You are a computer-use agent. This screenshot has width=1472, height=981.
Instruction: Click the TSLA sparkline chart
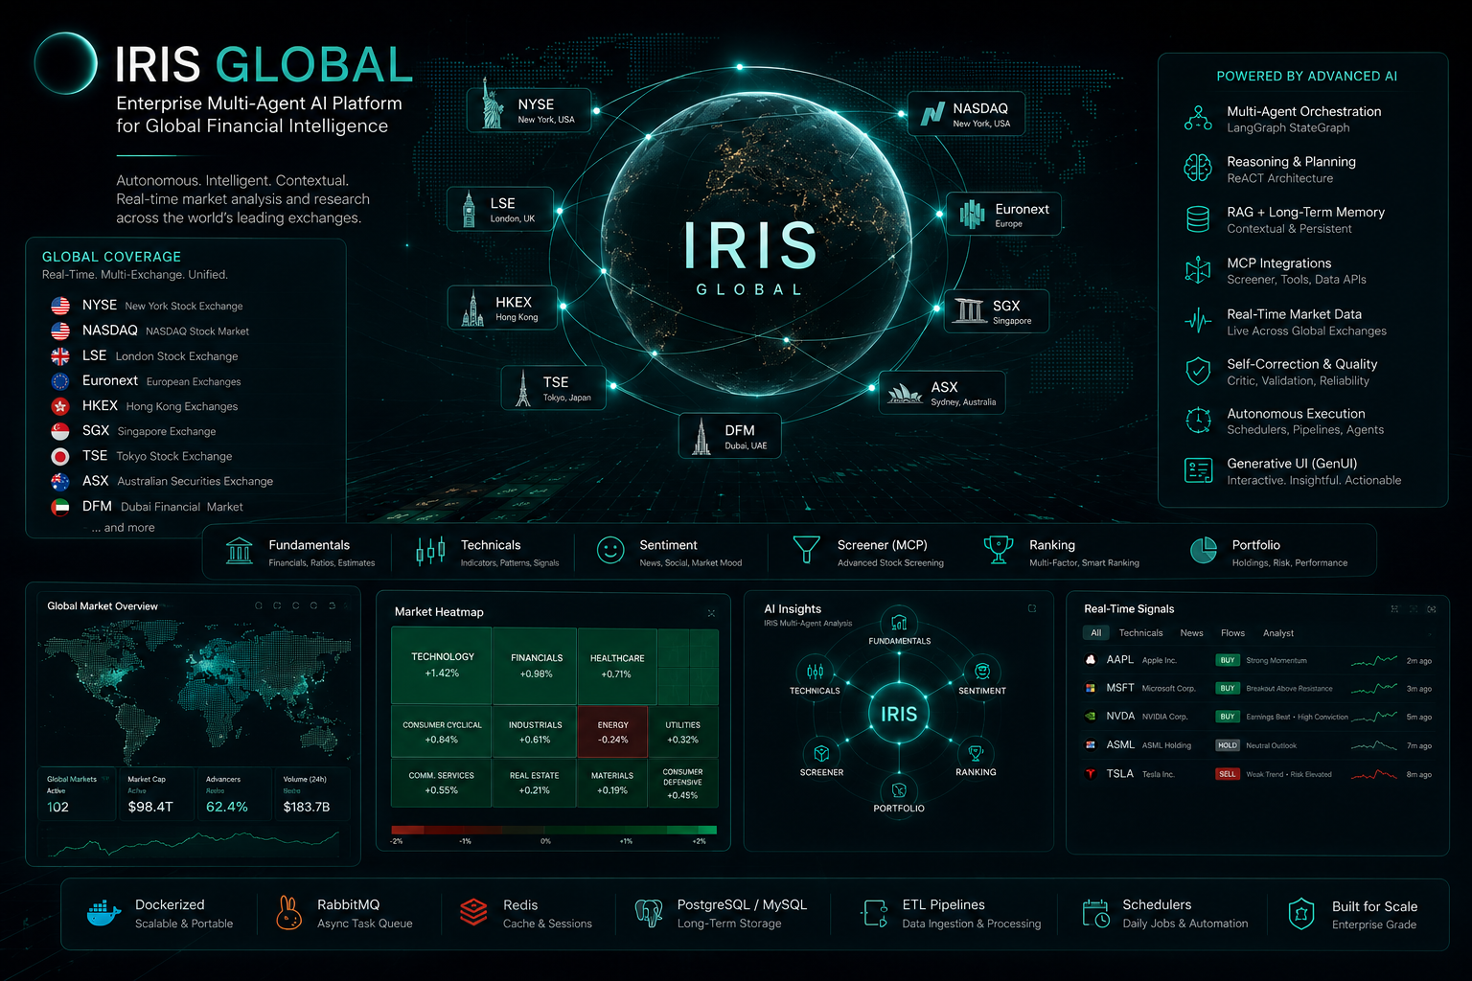point(1373,774)
